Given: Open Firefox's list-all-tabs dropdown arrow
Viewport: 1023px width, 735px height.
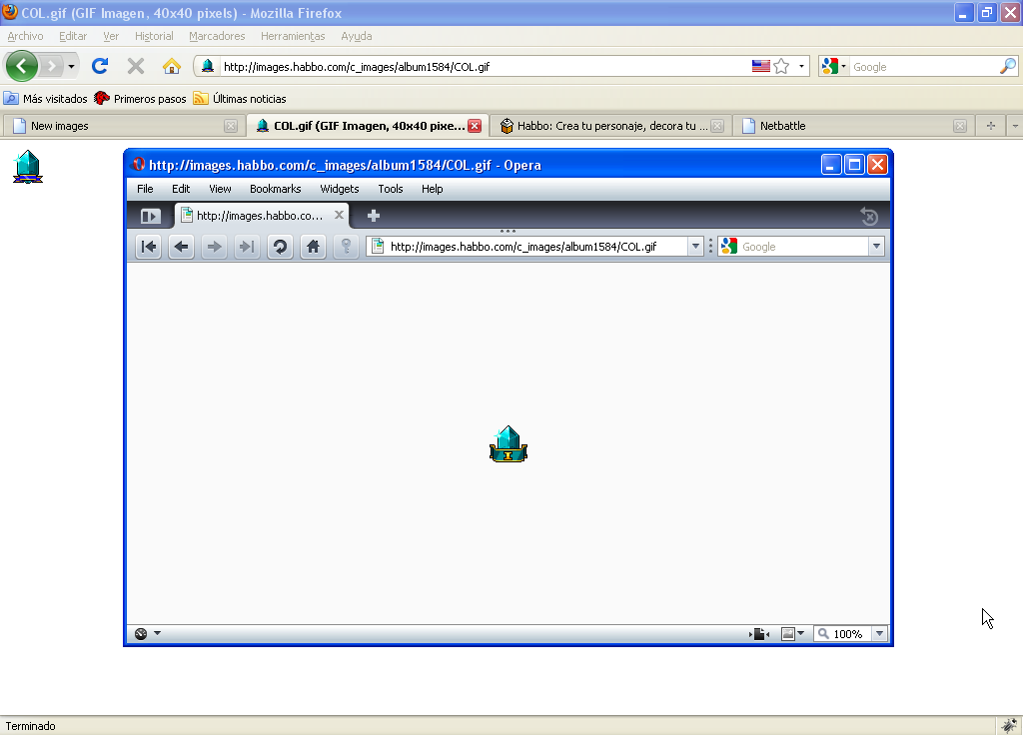Looking at the screenshot, I should click(1014, 126).
